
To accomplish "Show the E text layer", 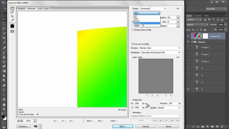I will click(x=188, y=68).
